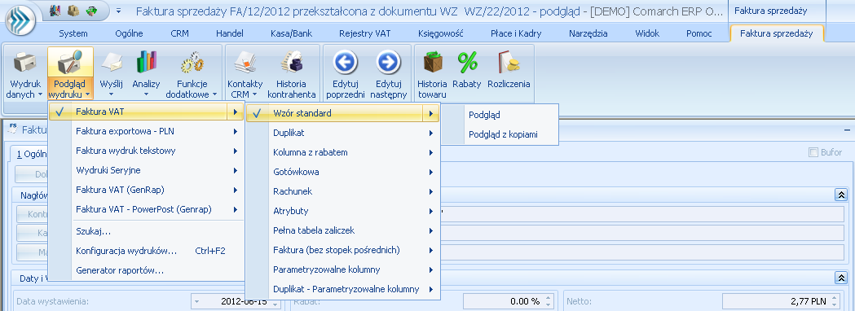Click the Rabaty percent icon
The width and height of the screenshot is (855, 311).
point(467,63)
